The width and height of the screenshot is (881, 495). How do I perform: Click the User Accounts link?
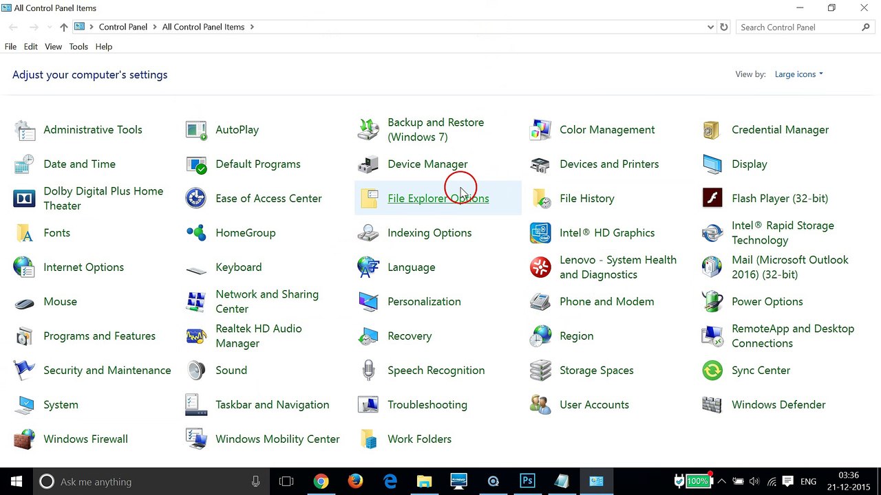[x=595, y=405]
